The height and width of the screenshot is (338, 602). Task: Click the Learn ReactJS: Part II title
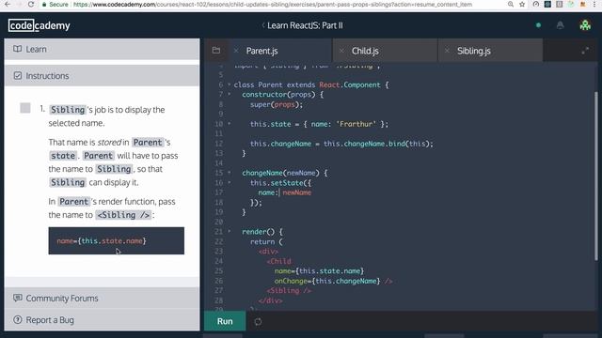click(305, 25)
